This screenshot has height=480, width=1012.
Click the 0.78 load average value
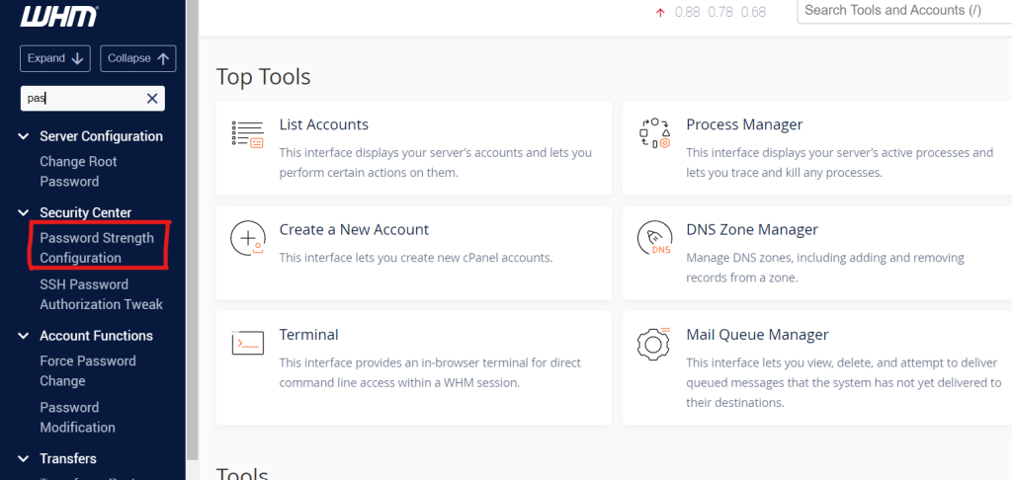coord(720,12)
